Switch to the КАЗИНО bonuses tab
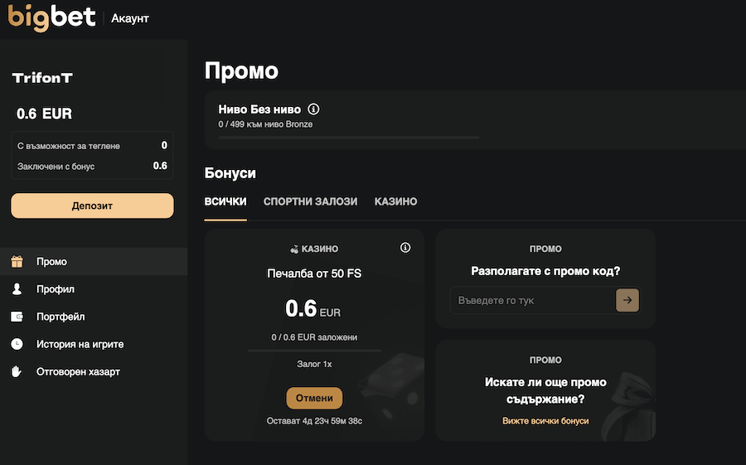The image size is (746, 465). 396,201
